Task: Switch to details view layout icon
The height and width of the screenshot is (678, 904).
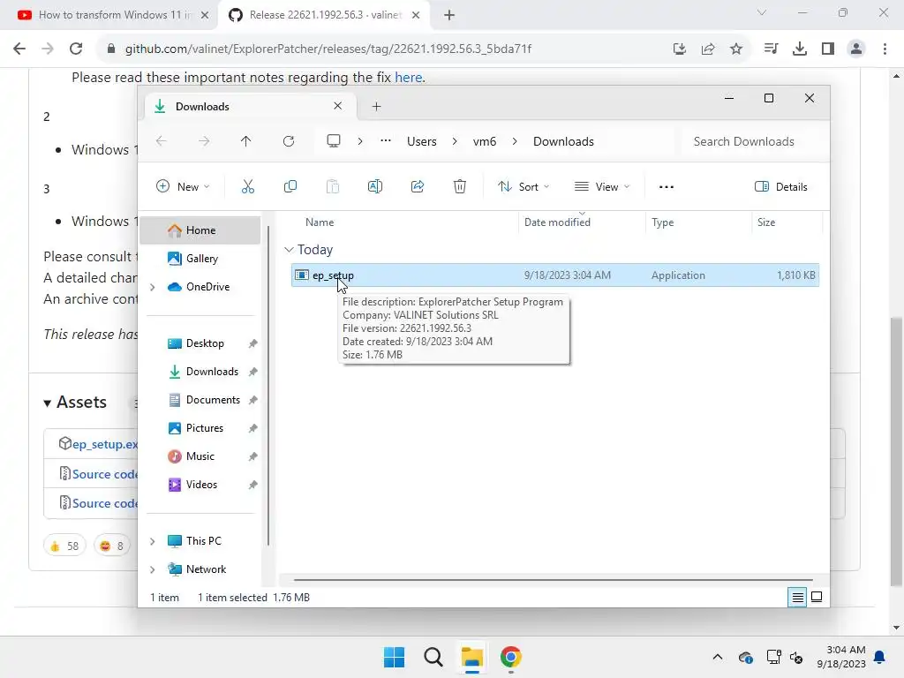Action: pos(797,598)
